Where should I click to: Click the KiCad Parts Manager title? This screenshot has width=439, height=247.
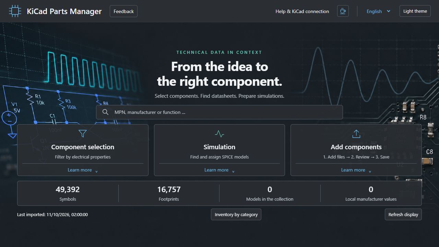(64, 11)
